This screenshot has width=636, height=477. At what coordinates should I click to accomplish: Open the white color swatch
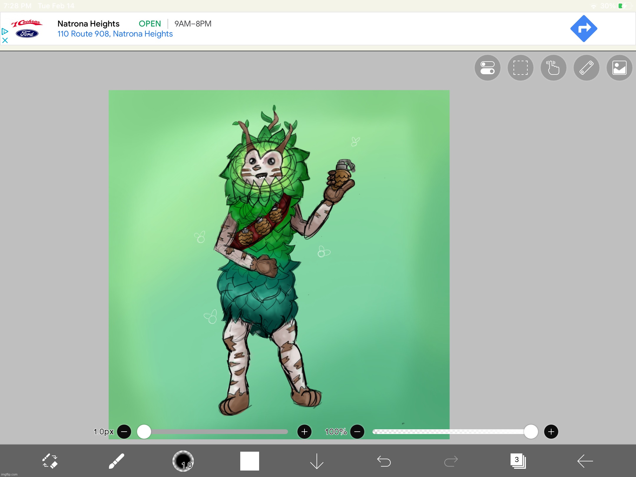pyautogui.click(x=250, y=461)
